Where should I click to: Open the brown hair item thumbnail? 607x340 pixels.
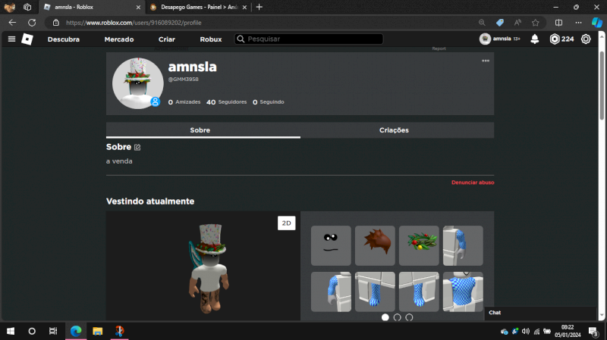point(375,246)
